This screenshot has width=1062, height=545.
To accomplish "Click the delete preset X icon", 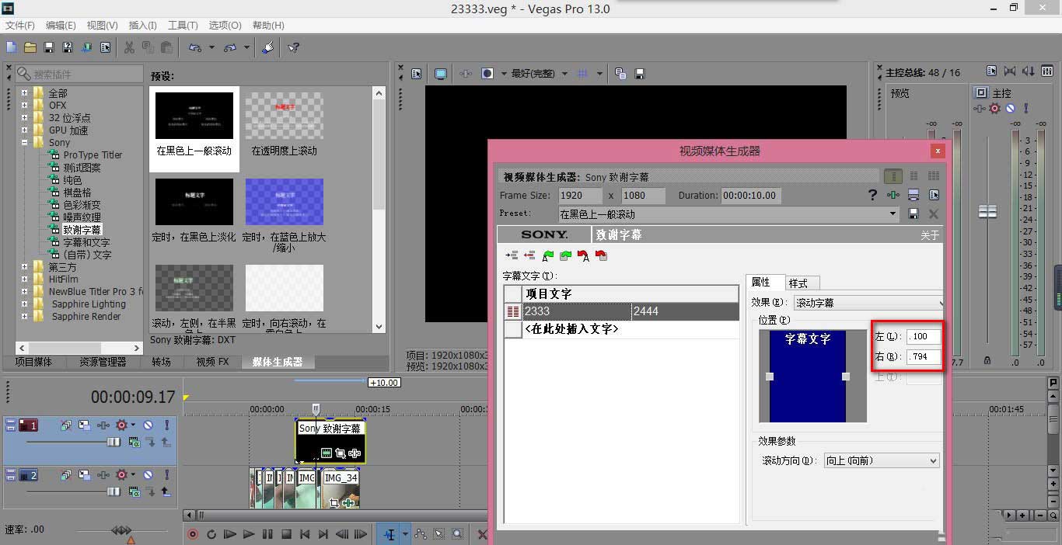I will (x=933, y=213).
